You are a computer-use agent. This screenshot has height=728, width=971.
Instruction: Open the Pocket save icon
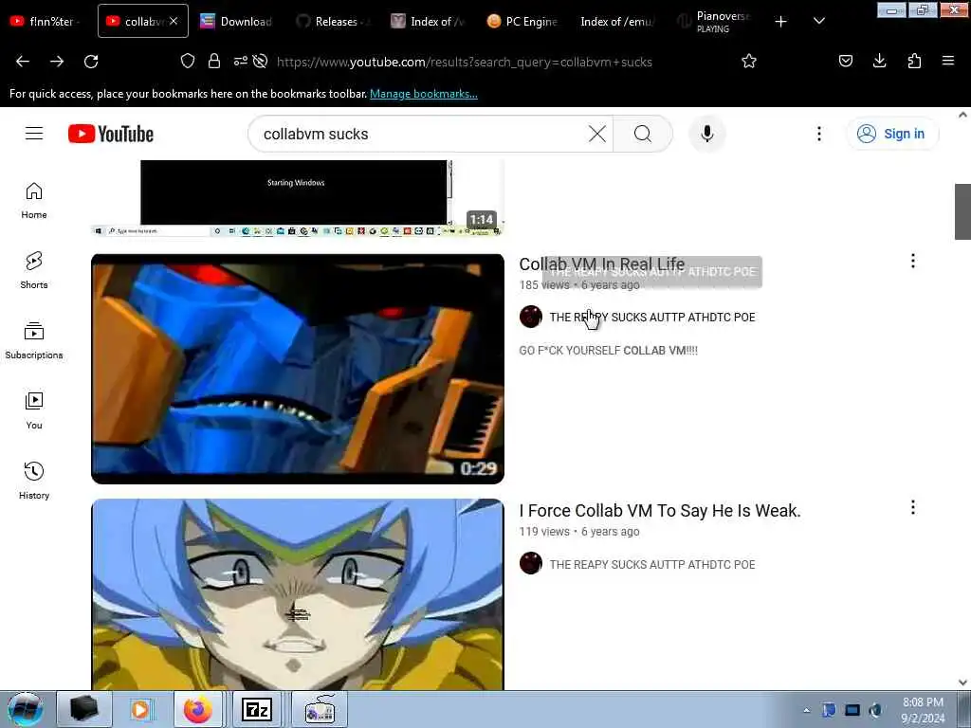(845, 61)
